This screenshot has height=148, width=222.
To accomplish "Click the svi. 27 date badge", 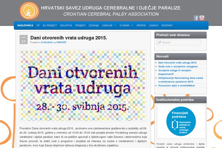I will pos(24,39).
